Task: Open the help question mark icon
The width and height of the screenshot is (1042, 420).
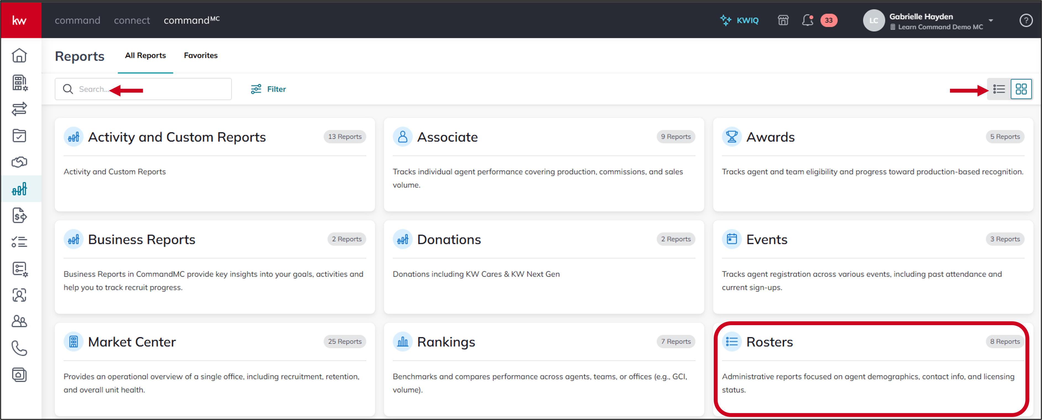Action: [x=1026, y=20]
